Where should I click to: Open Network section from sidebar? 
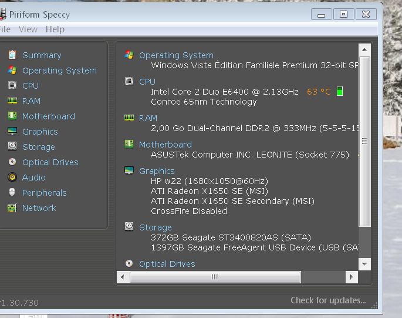pos(39,208)
